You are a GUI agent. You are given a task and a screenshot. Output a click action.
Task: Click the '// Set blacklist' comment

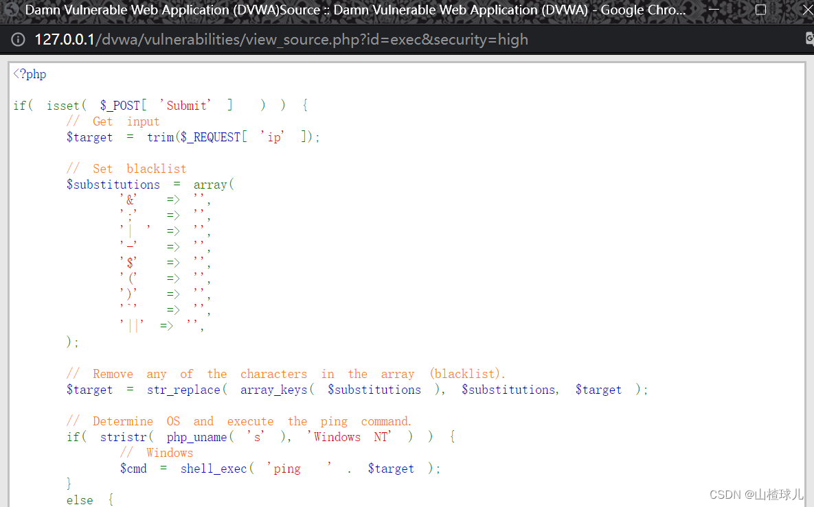[x=126, y=169]
